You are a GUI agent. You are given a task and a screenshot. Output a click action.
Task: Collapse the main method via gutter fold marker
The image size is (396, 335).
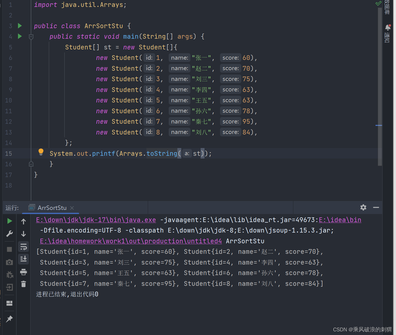coord(31,36)
